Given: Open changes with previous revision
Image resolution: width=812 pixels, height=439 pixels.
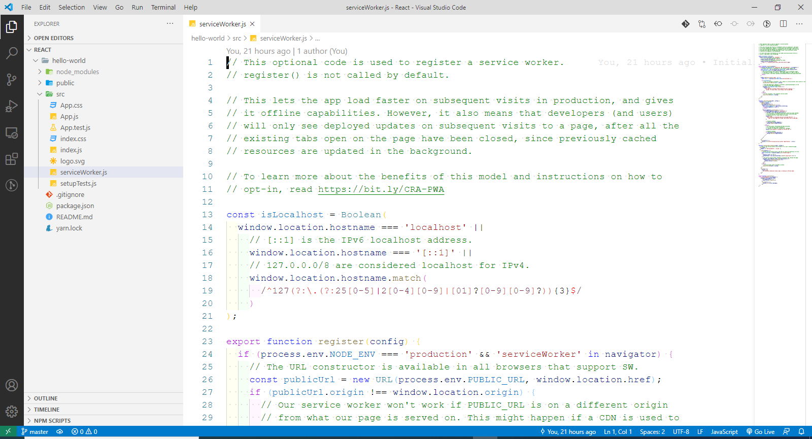Looking at the screenshot, I should 718,24.
